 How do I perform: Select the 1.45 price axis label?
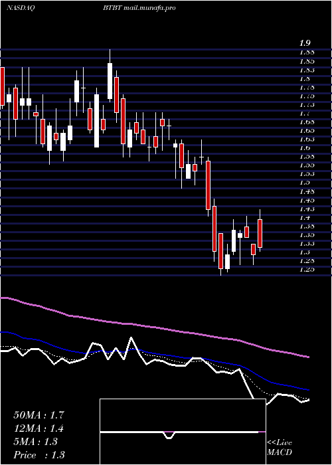click(305, 200)
